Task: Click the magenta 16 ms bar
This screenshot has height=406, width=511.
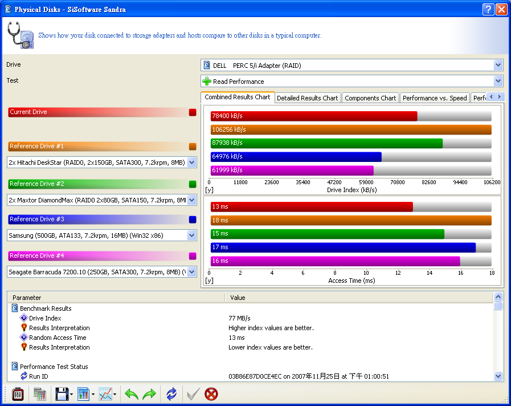Action: tap(336, 261)
